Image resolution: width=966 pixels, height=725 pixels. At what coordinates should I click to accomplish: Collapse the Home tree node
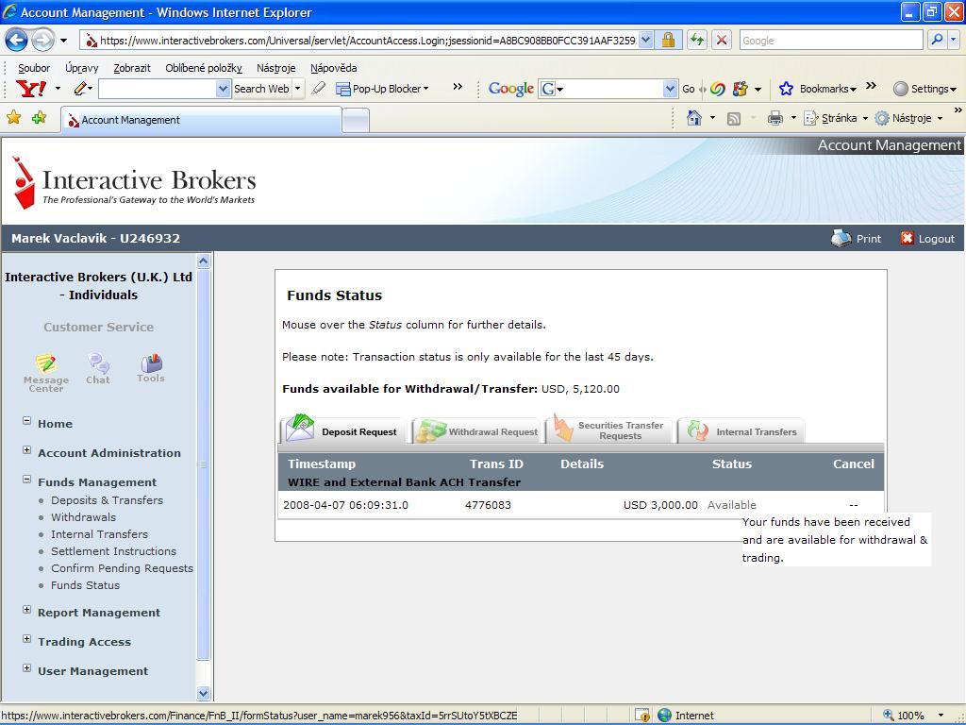(26, 421)
